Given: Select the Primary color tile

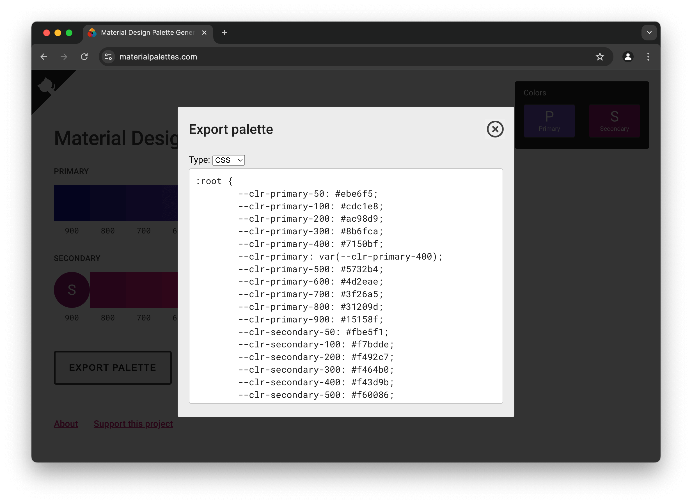Looking at the screenshot, I should [x=549, y=121].
